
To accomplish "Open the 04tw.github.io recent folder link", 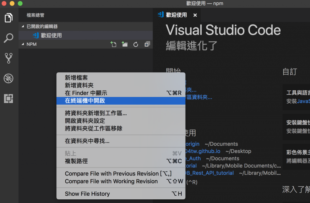I will [x=203, y=151].
